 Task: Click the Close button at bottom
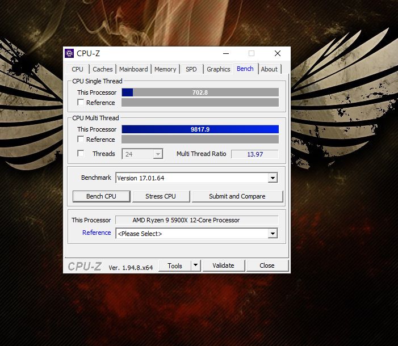(267, 265)
